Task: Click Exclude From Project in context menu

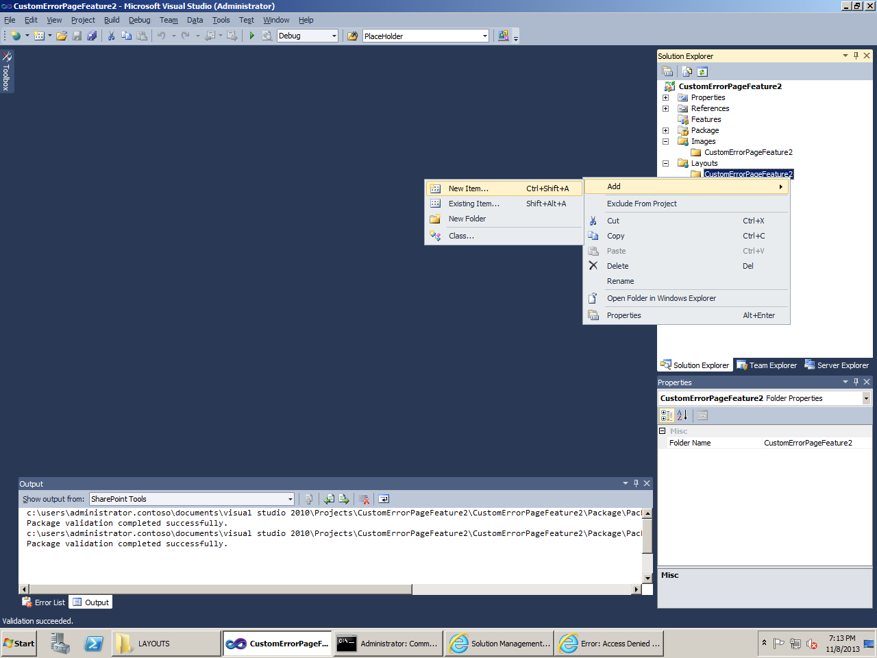Action: click(x=687, y=204)
